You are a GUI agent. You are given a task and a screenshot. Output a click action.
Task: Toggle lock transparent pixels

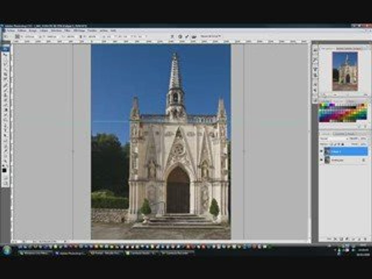click(x=331, y=144)
